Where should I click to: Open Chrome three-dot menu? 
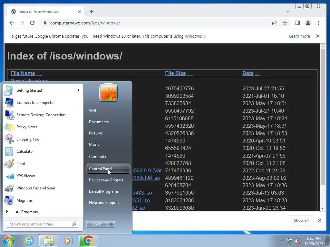(x=318, y=23)
